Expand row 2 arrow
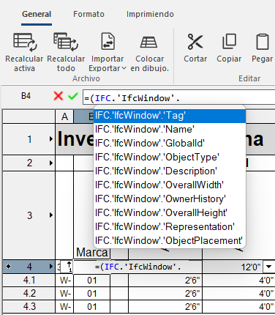This screenshot has width=275, height=315. click(50, 163)
